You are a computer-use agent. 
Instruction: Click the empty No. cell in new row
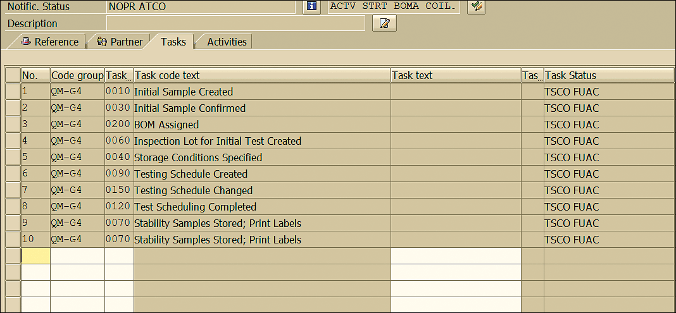[36, 255]
